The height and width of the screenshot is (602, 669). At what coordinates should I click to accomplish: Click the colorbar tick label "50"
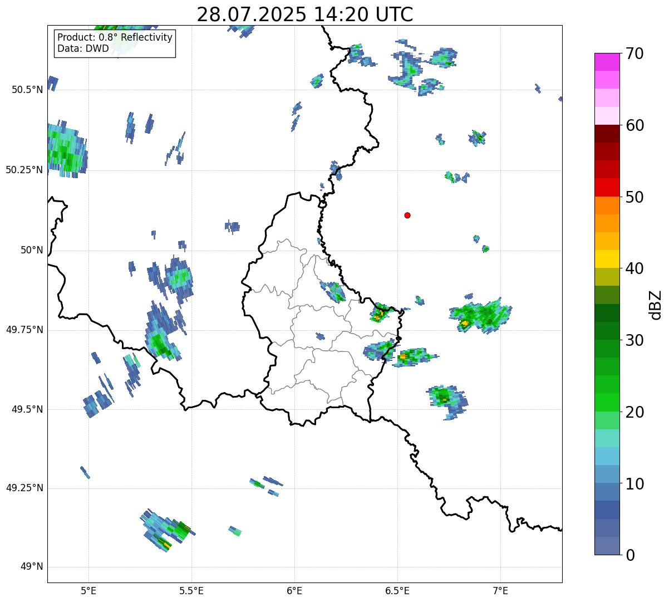coord(634,197)
